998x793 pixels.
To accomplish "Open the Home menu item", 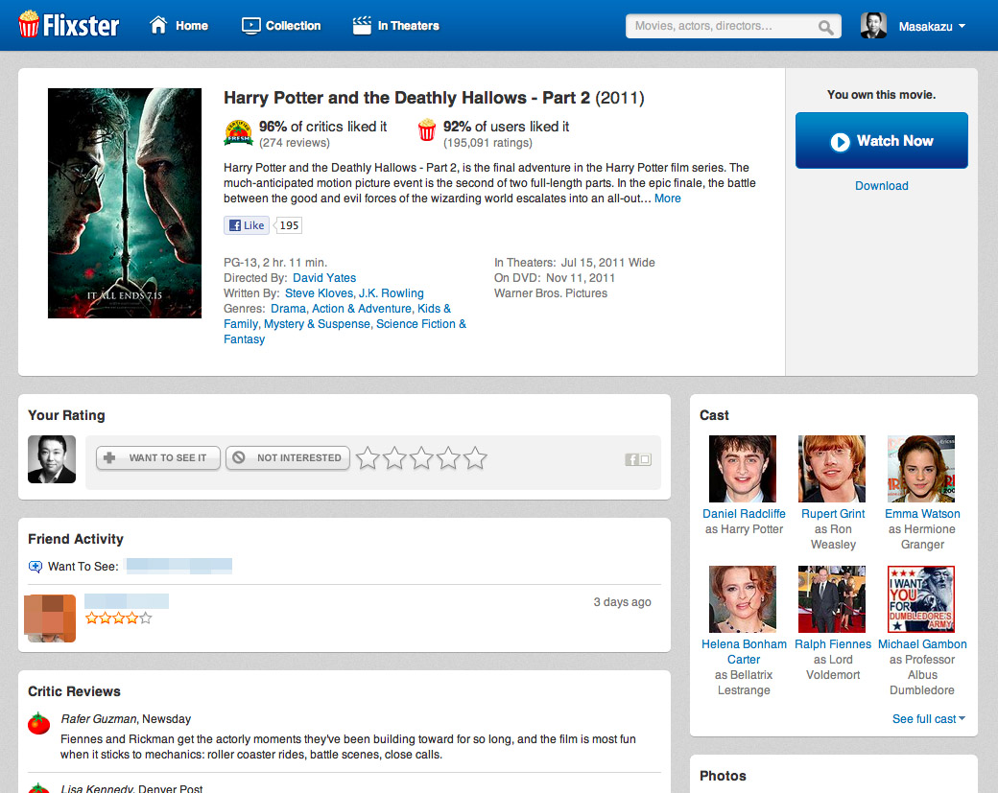I will [178, 26].
